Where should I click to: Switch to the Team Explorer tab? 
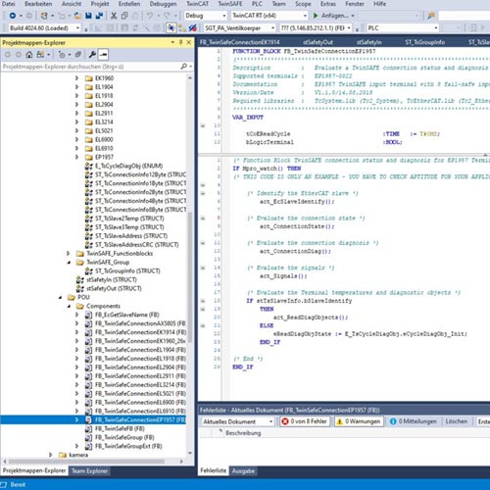(89, 470)
